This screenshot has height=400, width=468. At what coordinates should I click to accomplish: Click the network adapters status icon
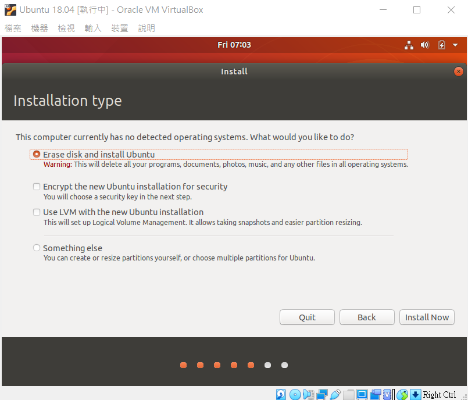[322, 394]
